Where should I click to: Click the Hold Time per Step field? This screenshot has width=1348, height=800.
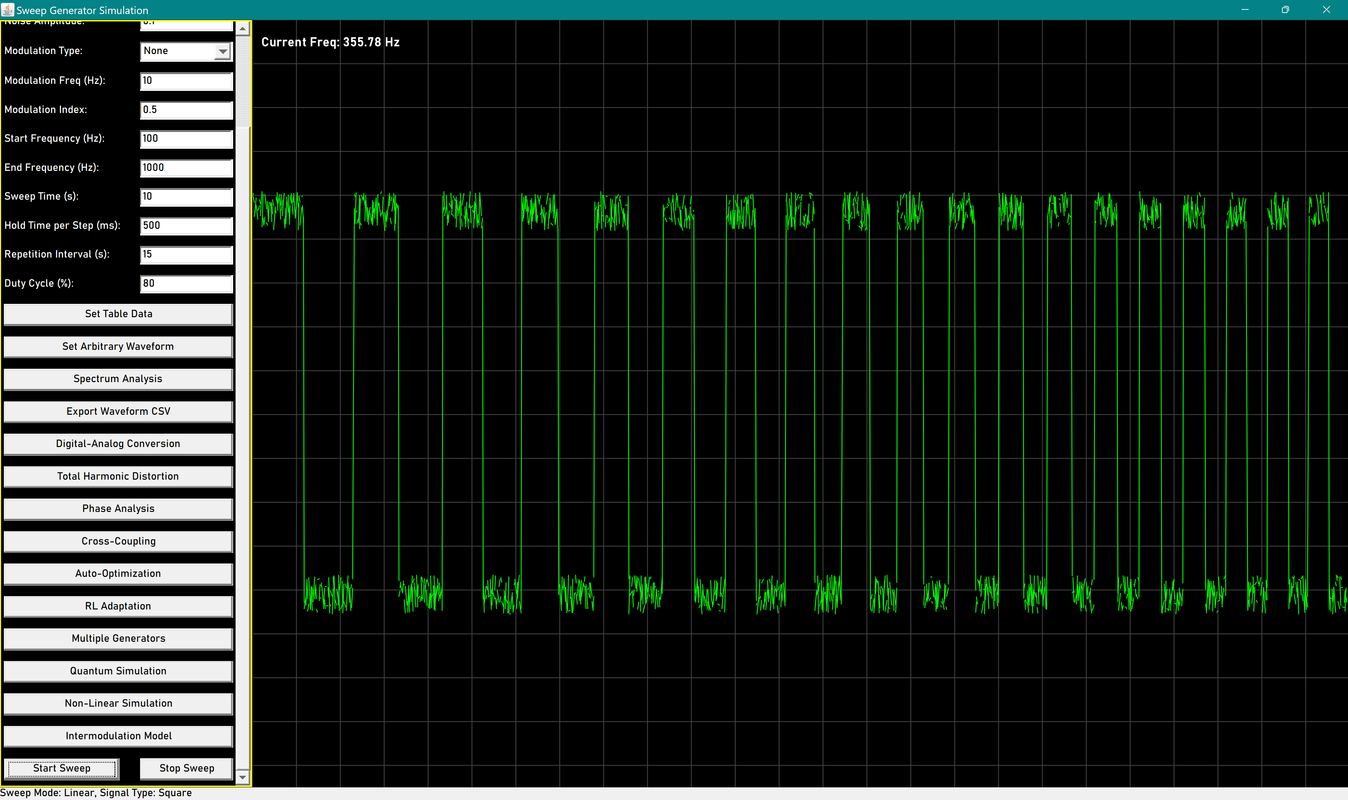(186, 225)
